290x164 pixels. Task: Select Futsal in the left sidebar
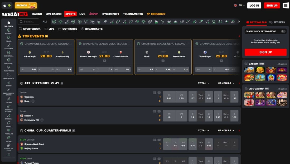[9, 139]
